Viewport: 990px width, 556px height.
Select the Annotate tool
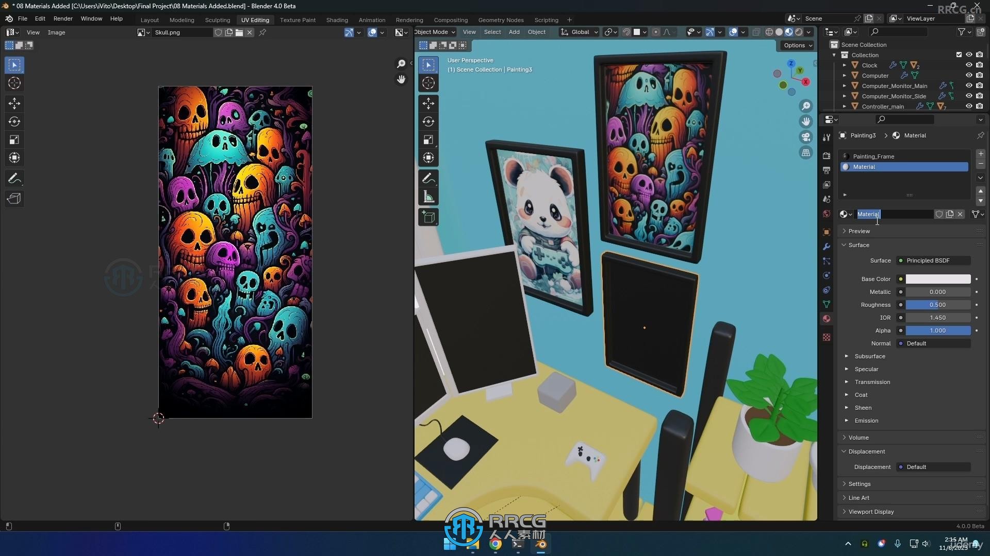tap(15, 178)
